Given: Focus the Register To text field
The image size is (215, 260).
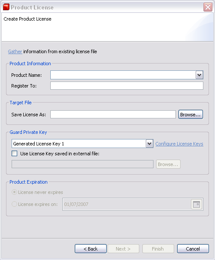Looking at the screenshot, I should (x=127, y=86).
